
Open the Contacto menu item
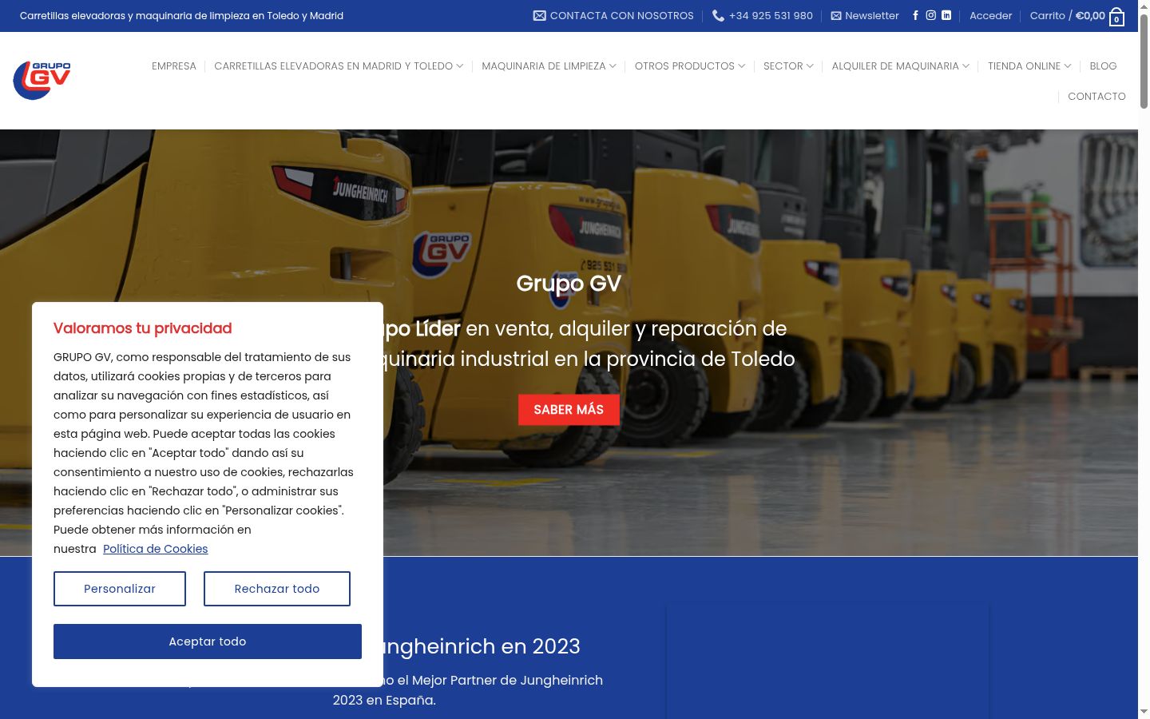click(x=1096, y=96)
